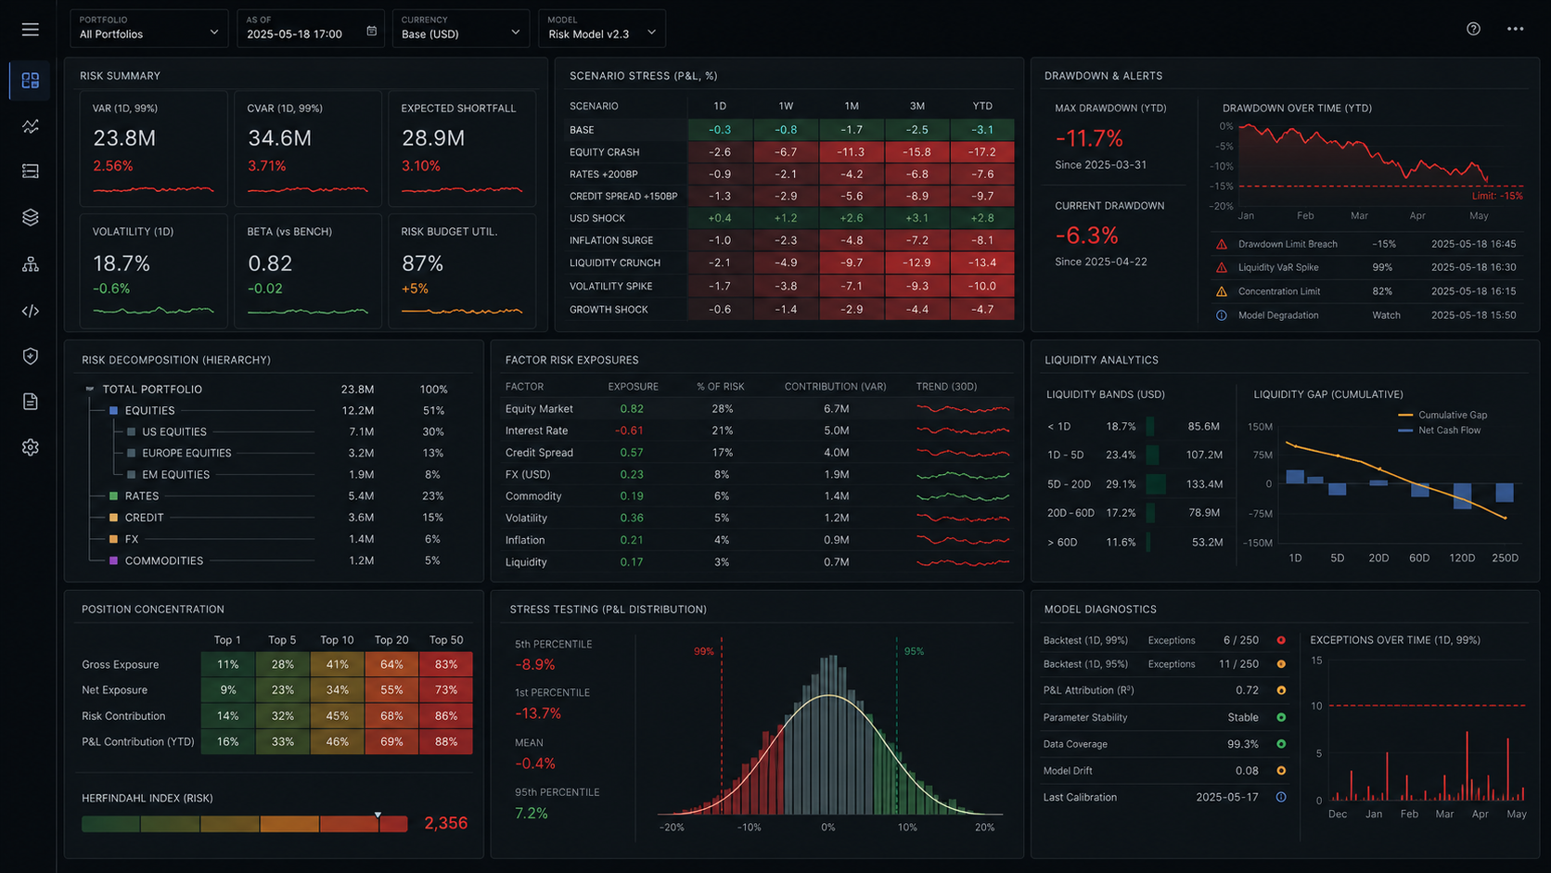Image resolution: width=1551 pixels, height=873 pixels.
Task: Open the line chart analytics sidebar icon
Action: [31, 126]
